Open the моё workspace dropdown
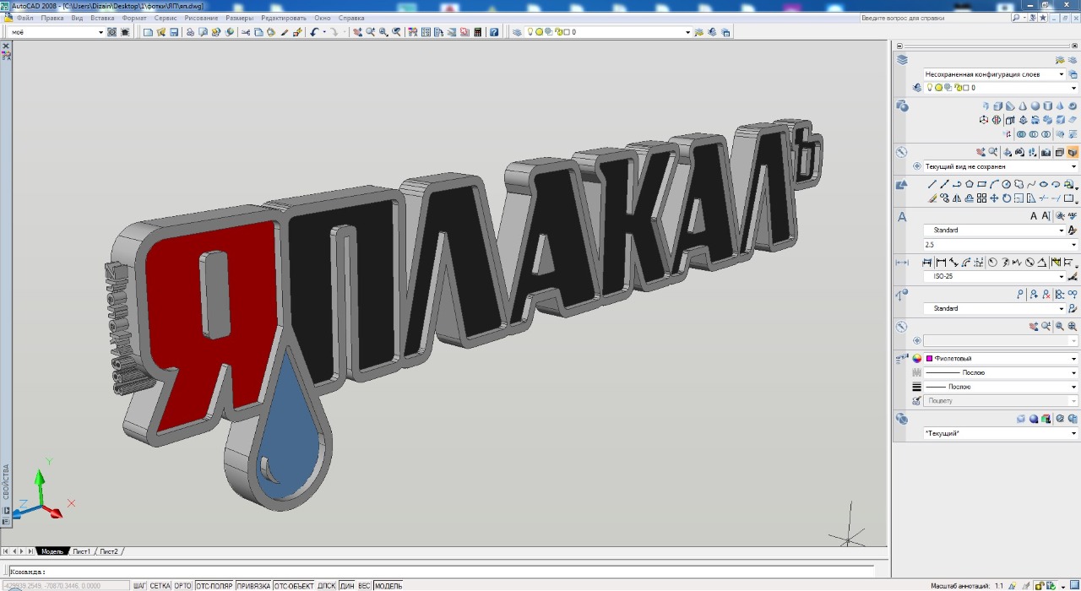Image resolution: width=1081 pixels, height=591 pixels. coord(57,32)
